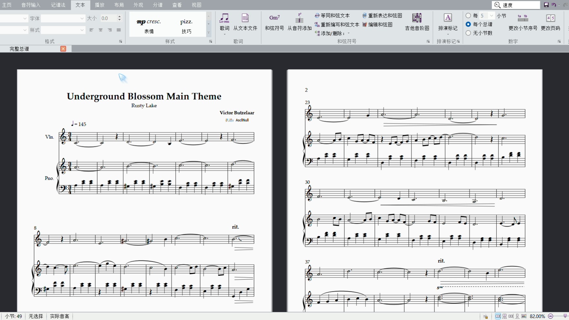Viewport: 569px width, 320px height.
Task: Expand the text styles gallery fully
Action: coord(208,33)
